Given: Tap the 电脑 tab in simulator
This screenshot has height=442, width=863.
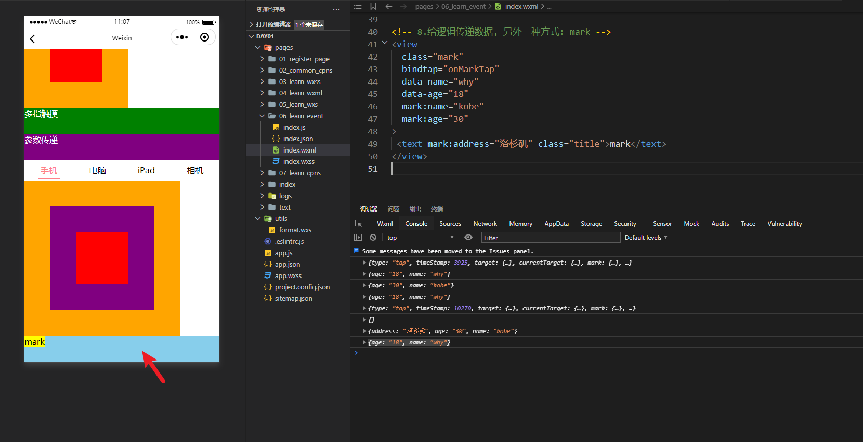Looking at the screenshot, I should click(98, 170).
